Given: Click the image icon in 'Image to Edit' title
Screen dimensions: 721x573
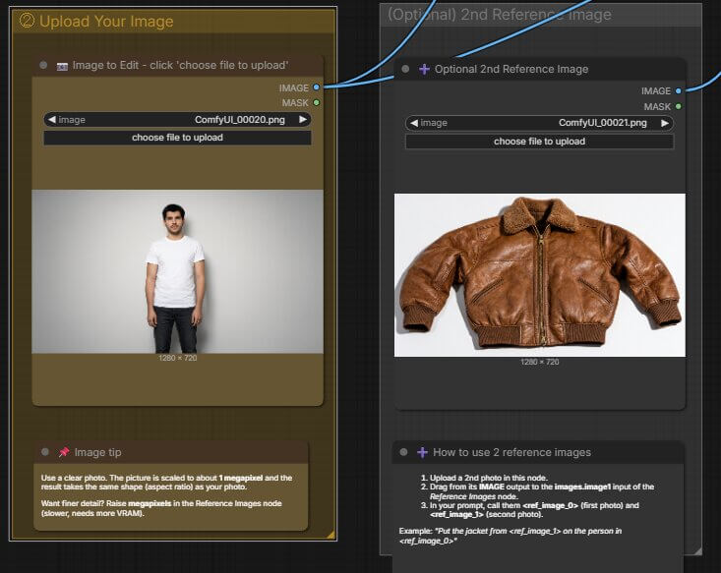Looking at the screenshot, I should (62, 67).
